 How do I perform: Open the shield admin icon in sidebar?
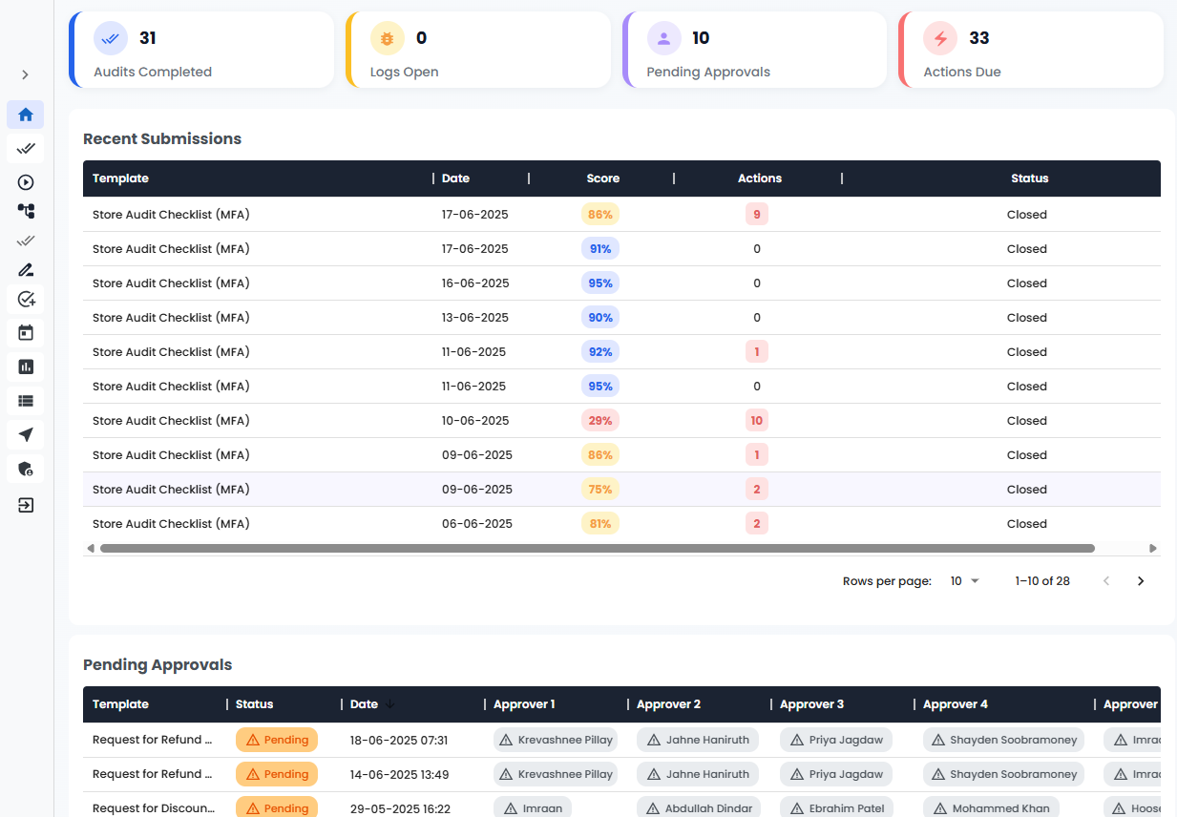26,469
